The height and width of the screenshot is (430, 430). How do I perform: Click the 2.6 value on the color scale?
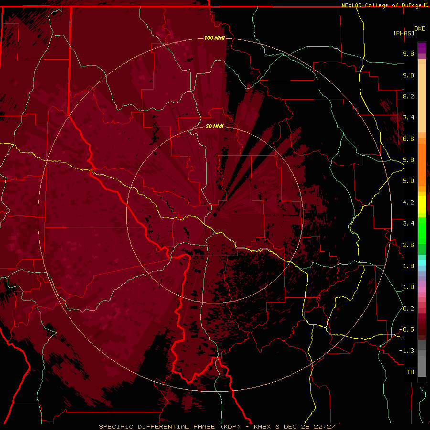click(x=408, y=245)
